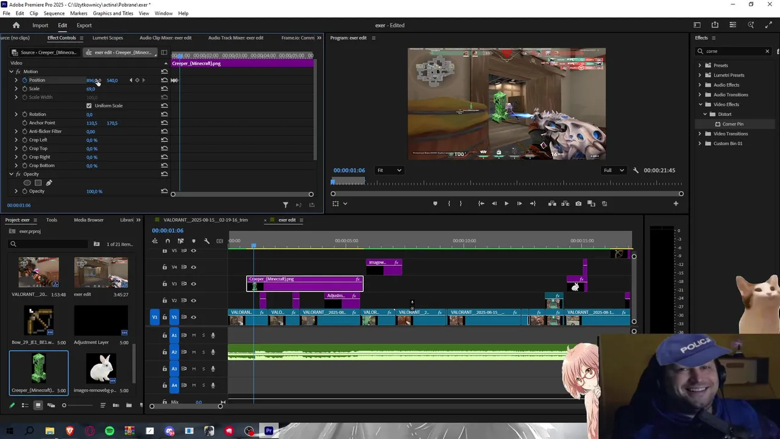Open the Sequence menu
The image size is (780, 439).
tap(54, 13)
